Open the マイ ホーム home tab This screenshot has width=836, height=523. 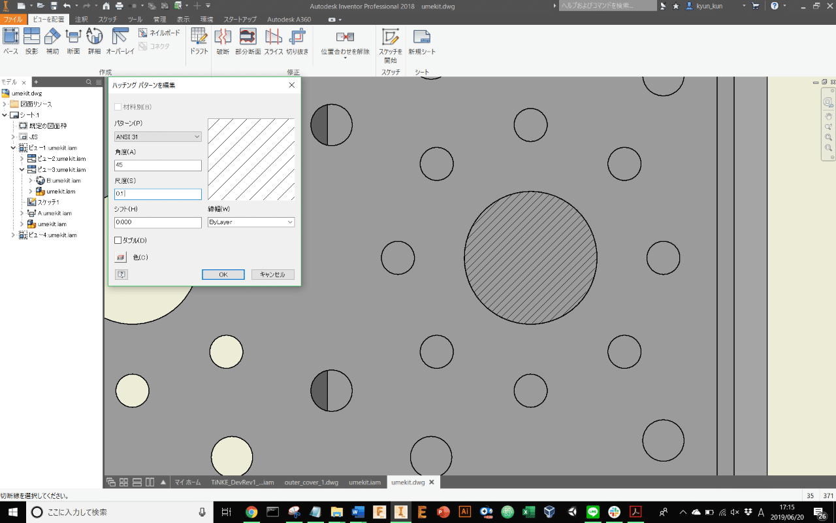click(x=188, y=482)
